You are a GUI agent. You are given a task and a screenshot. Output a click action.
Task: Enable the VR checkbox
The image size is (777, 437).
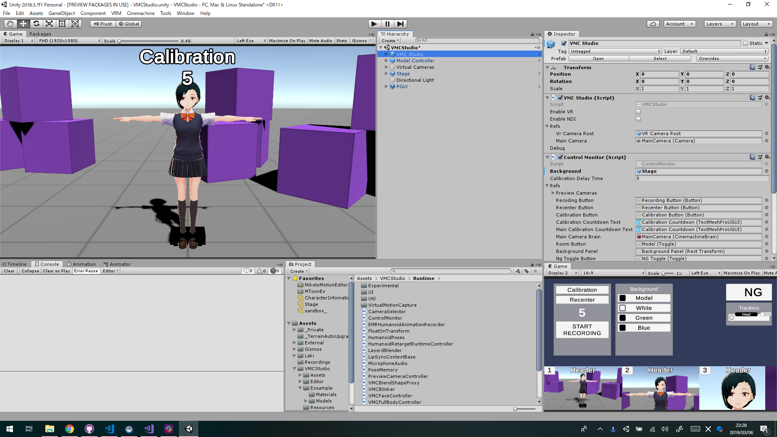pyautogui.click(x=638, y=112)
